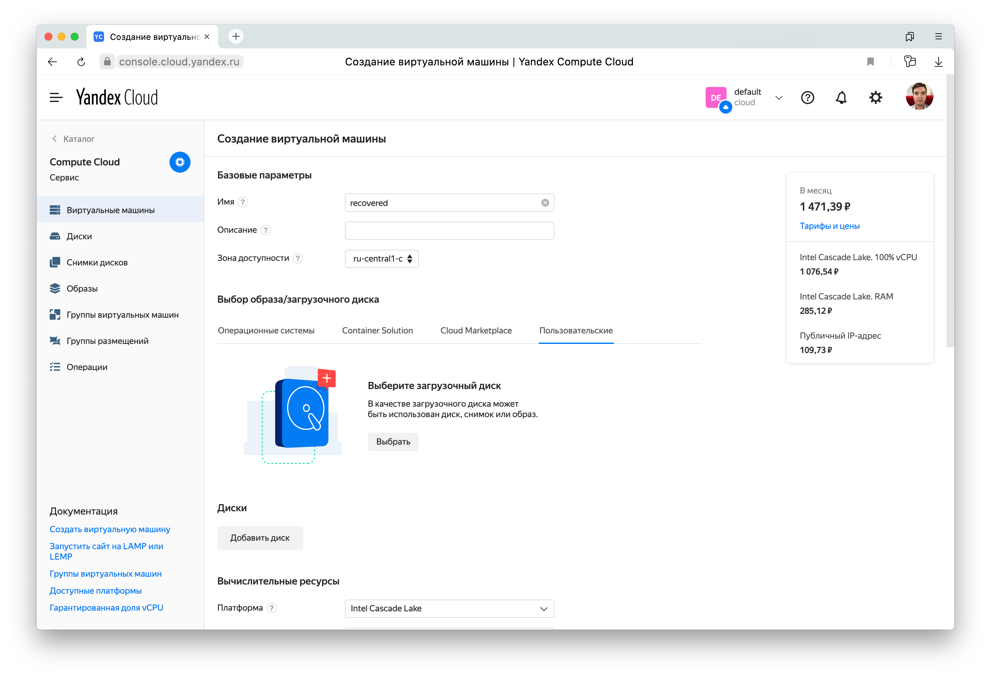Click into the Описание input field
Image resolution: width=991 pixels, height=678 pixels.
(449, 231)
